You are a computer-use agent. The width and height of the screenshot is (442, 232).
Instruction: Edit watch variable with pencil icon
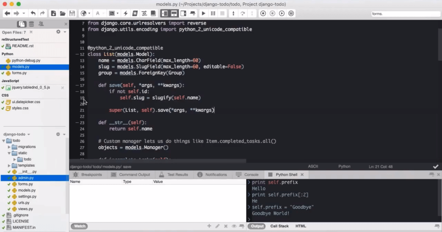218,226
